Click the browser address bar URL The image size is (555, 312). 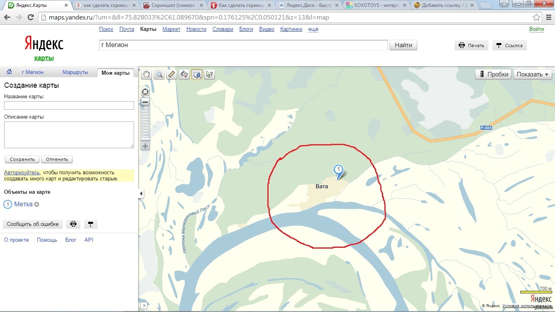[x=189, y=17]
